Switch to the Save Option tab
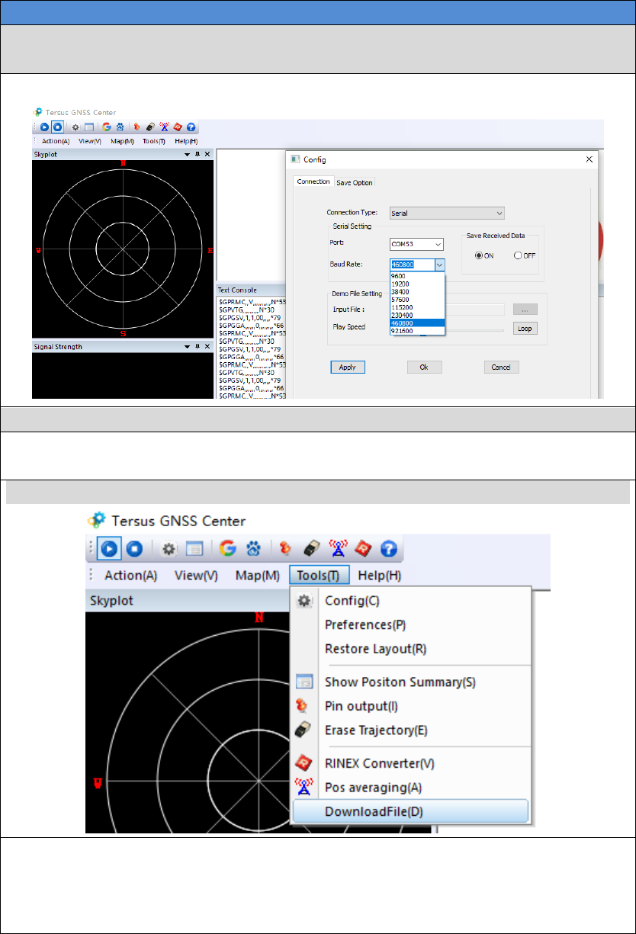 click(x=355, y=182)
